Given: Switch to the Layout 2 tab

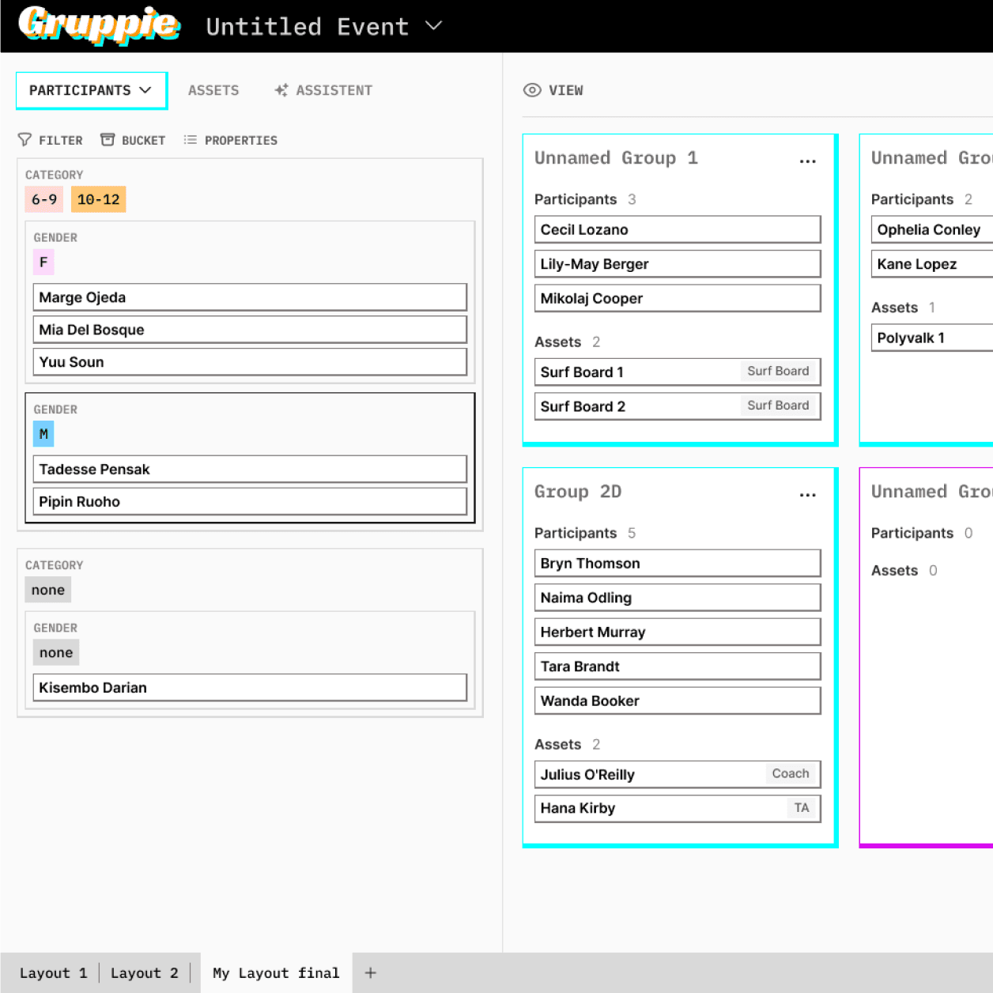Looking at the screenshot, I should pos(144,972).
